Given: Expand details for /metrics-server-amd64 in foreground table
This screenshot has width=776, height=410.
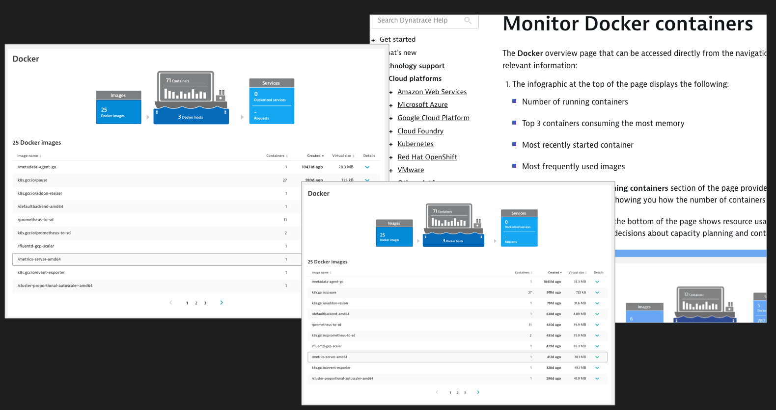Looking at the screenshot, I should coord(597,357).
